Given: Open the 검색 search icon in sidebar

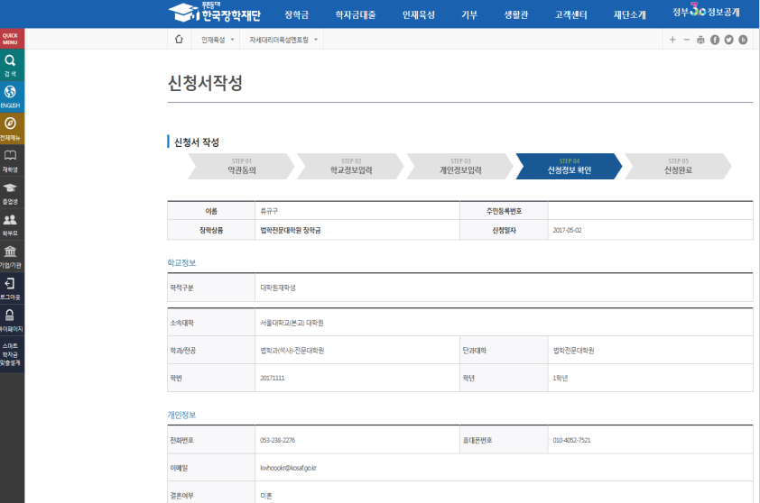Looking at the screenshot, I should tap(11, 65).
